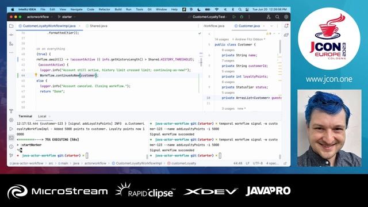Open the IntelliJ IDEA application menu
The height and width of the screenshot is (207, 368).
(27, 9)
